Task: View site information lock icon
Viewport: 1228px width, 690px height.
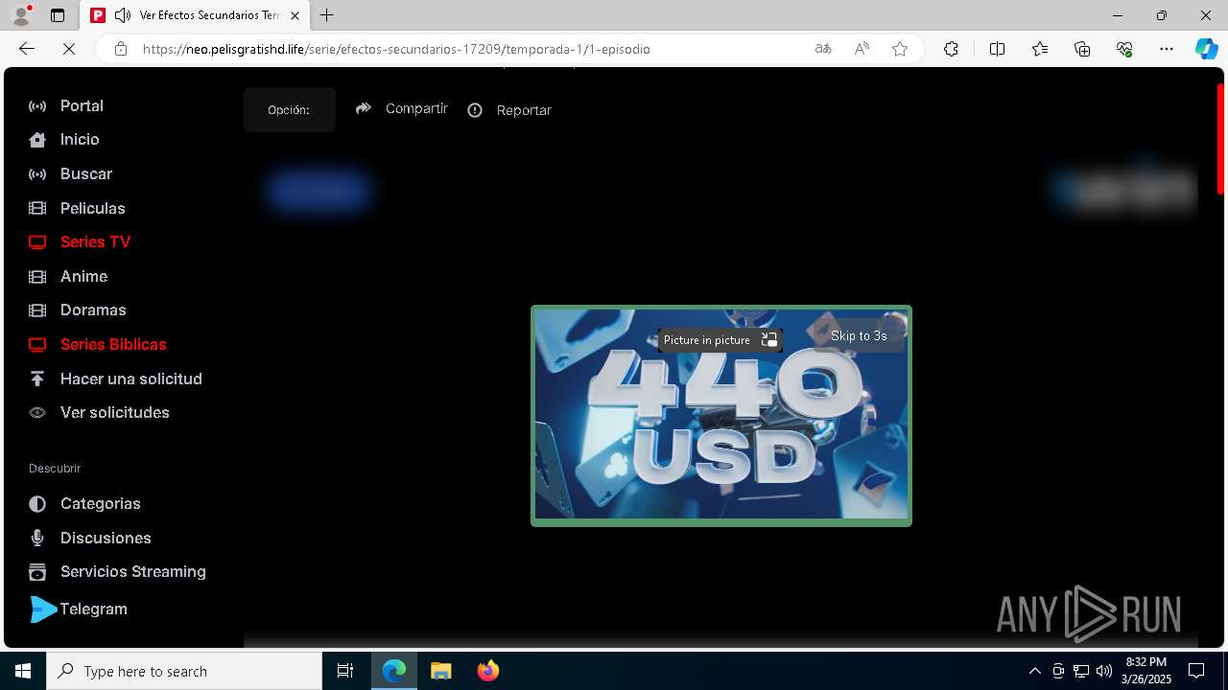Action: click(121, 49)
